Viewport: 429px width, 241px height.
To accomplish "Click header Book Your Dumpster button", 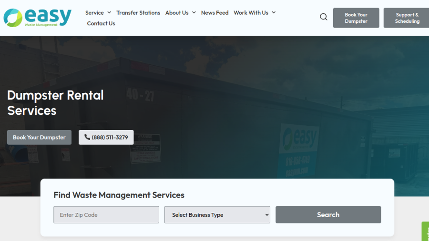I will 356,18.
